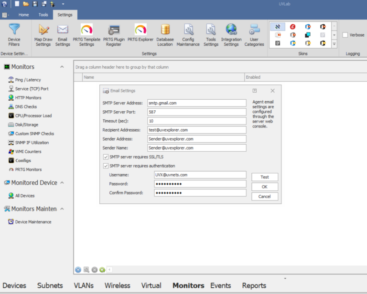Click the green refresh icon below grid
The image size is (367, 294).
102,270
